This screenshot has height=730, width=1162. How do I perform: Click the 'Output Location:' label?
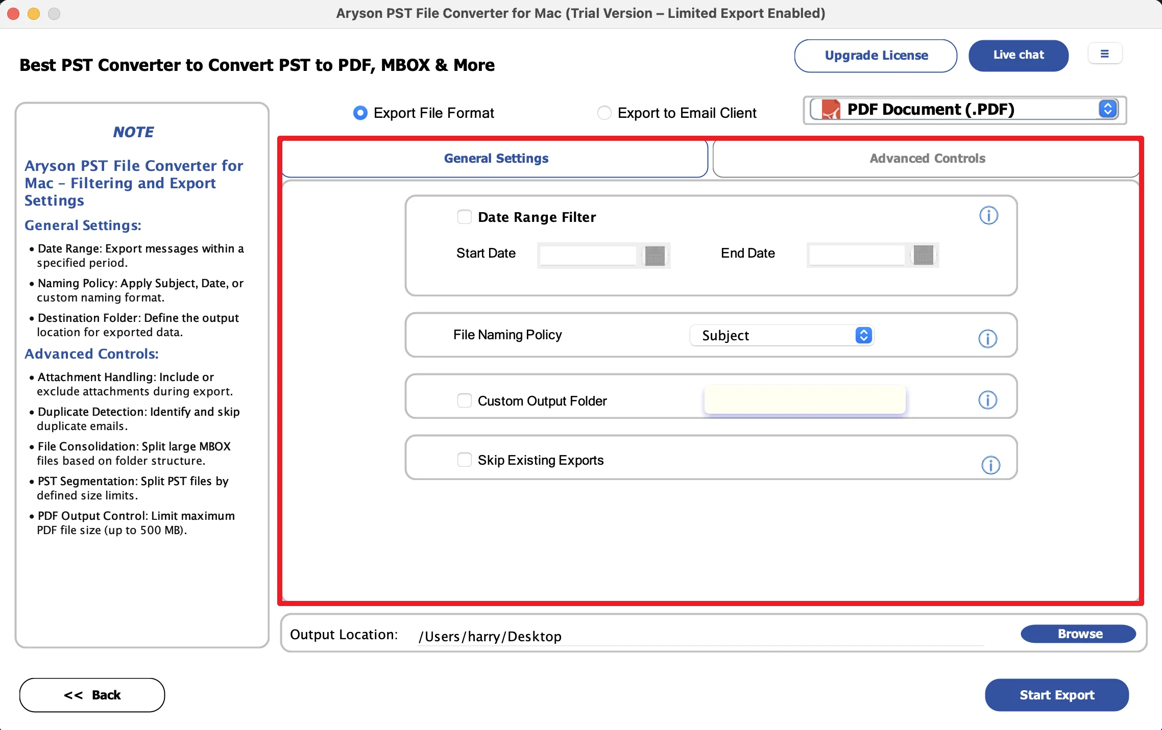[x=344, y=635]
